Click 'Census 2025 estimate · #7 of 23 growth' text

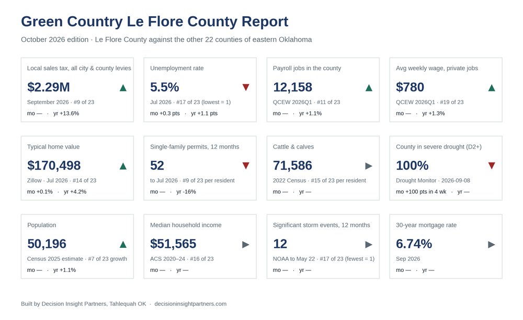point(77,259)
